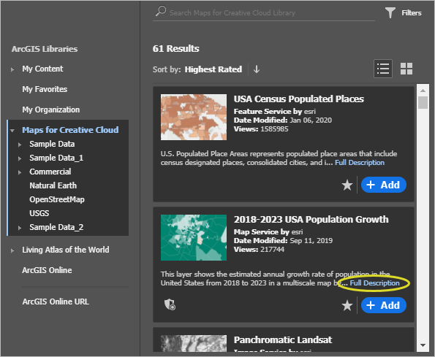Expand the Commercial folder
This screenshot has width=435, height=357.
(20, 172)
